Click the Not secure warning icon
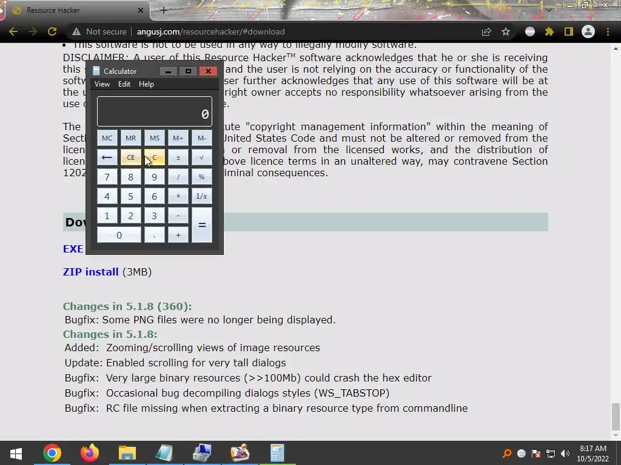621x465 pixels. pyautogui.click(x=76, y=31)
